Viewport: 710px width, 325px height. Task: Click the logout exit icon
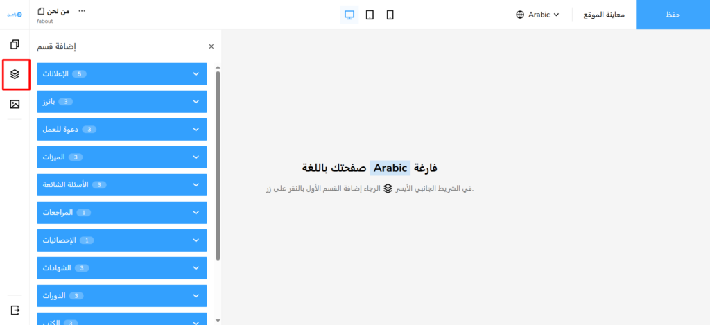click(15, 310)
